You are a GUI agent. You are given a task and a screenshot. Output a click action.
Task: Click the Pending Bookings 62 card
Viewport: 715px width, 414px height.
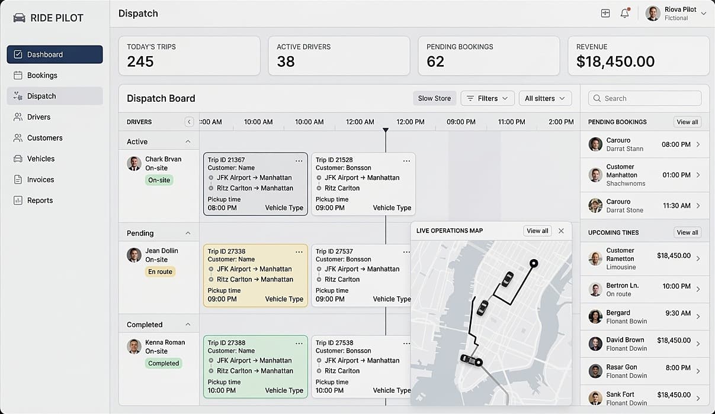[x=489, y=56]
